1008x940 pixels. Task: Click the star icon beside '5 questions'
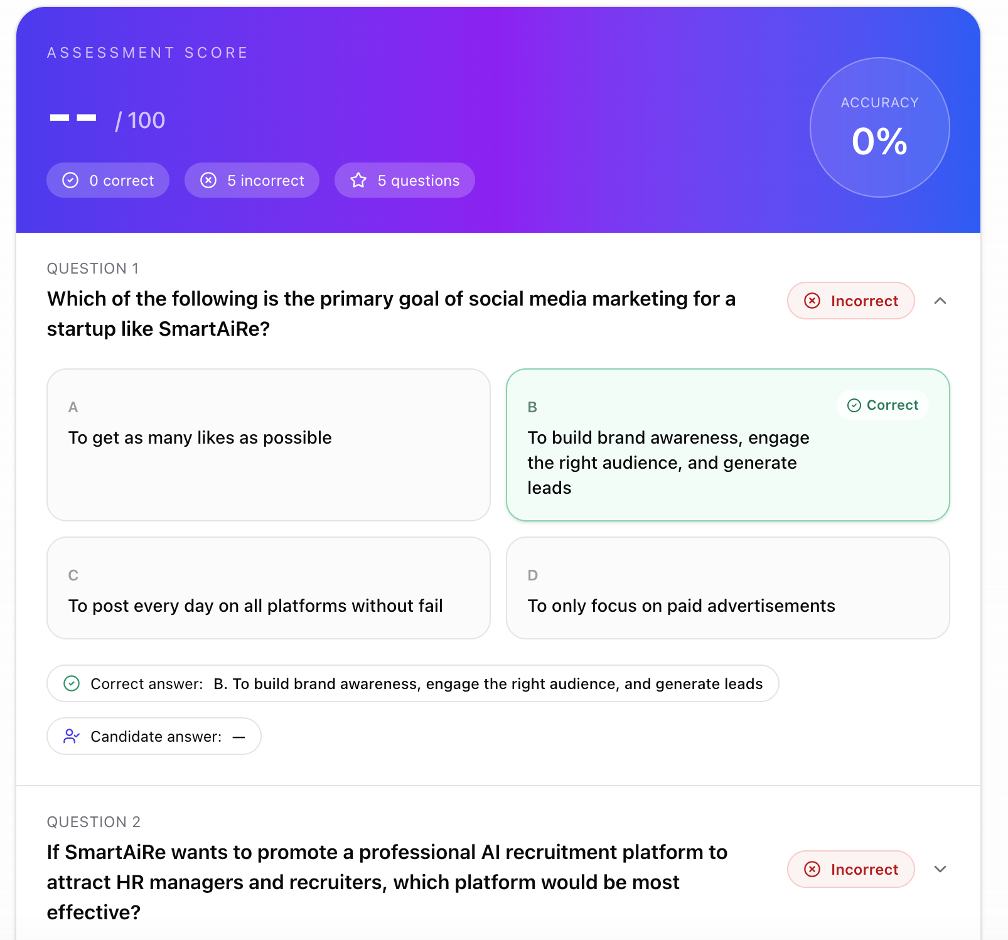[358, 181]
